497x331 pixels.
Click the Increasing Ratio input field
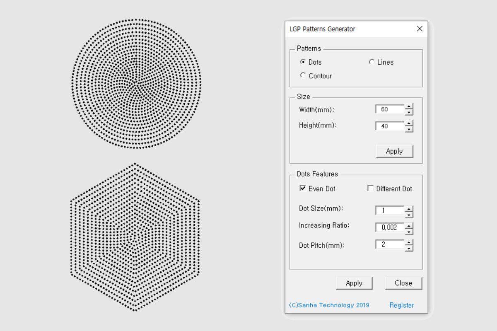pos(390,227)
